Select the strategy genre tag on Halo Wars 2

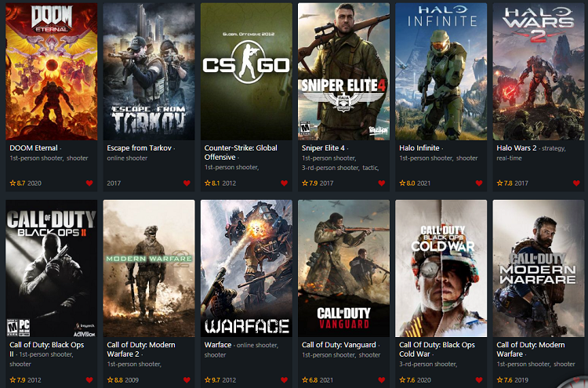click(553, 148)
